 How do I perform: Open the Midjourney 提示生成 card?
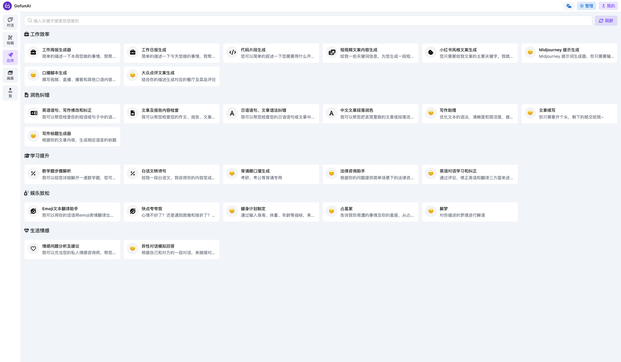(x=569, y=53)
